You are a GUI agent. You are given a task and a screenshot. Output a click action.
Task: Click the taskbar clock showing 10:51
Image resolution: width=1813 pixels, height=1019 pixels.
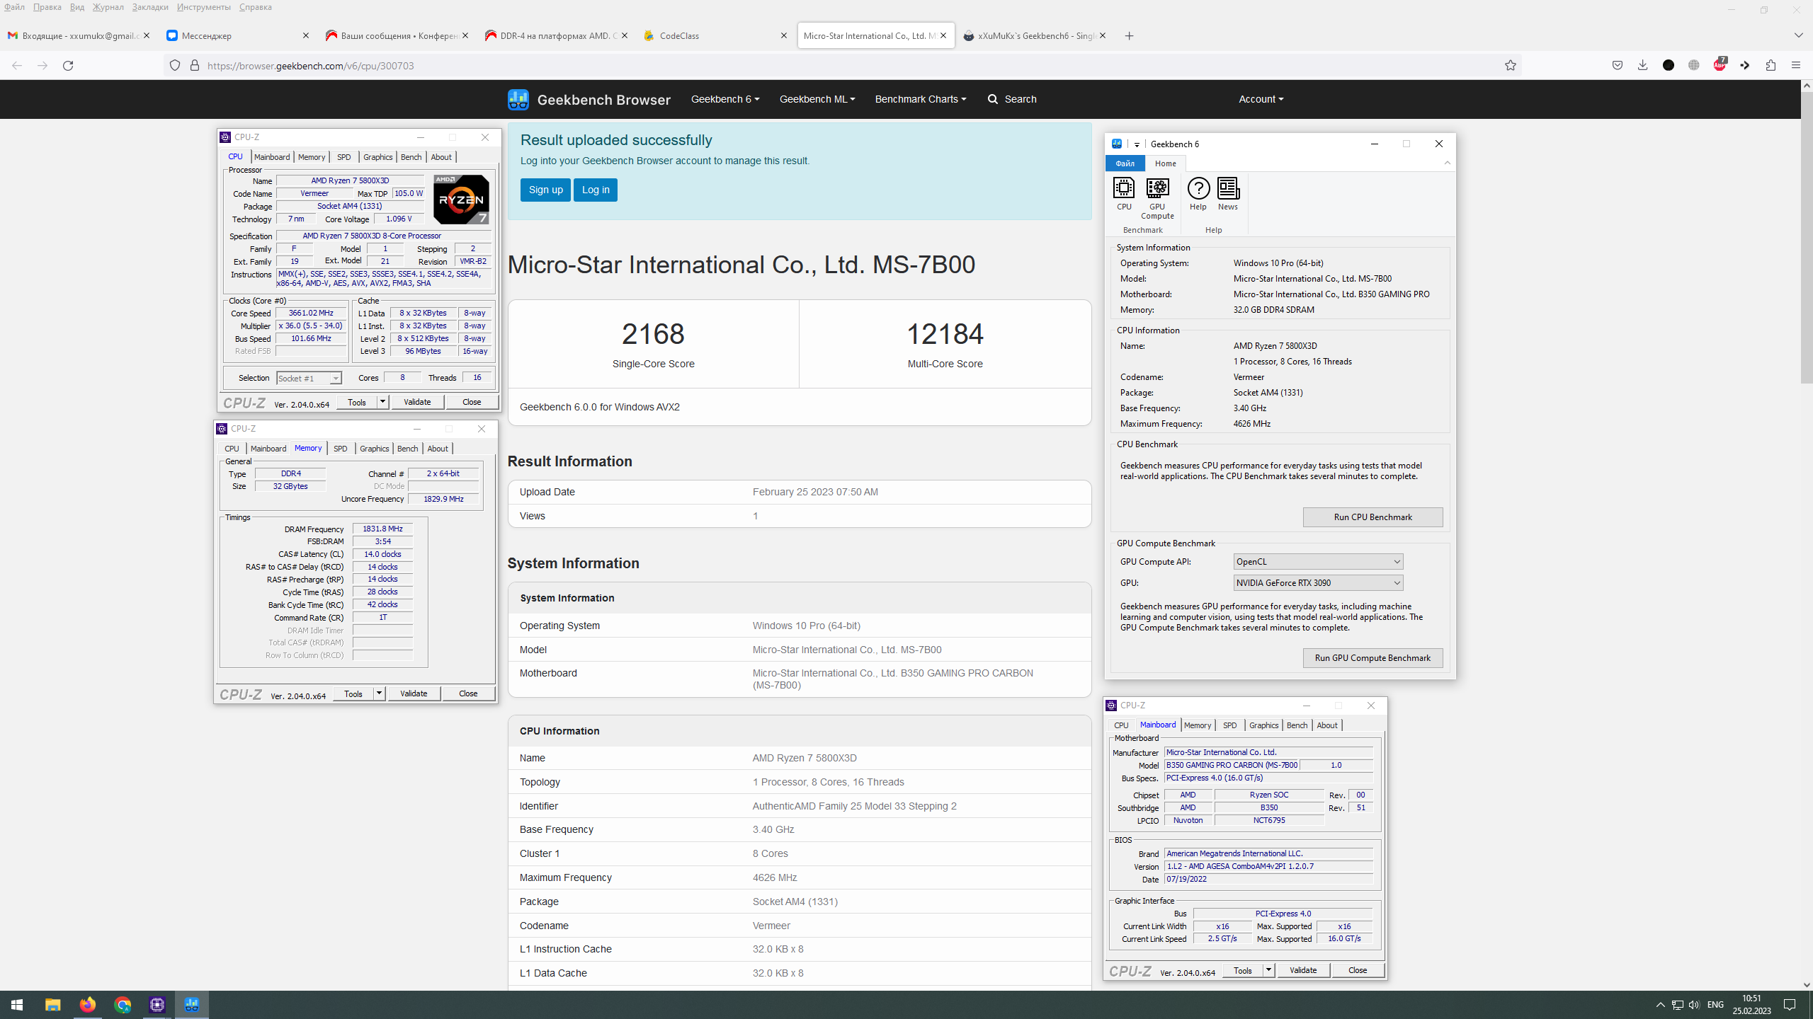click(1752, 1005)
